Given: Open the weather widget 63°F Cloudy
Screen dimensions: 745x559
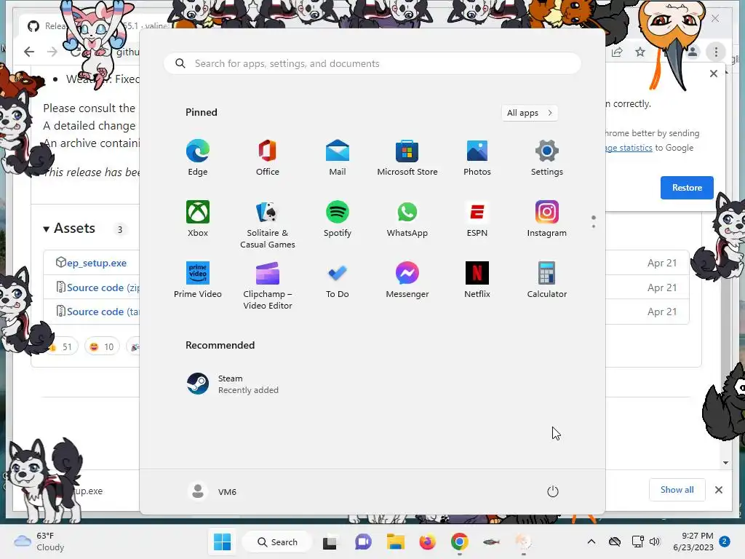Looking at the screenshot, I should (x=39, y=542).
